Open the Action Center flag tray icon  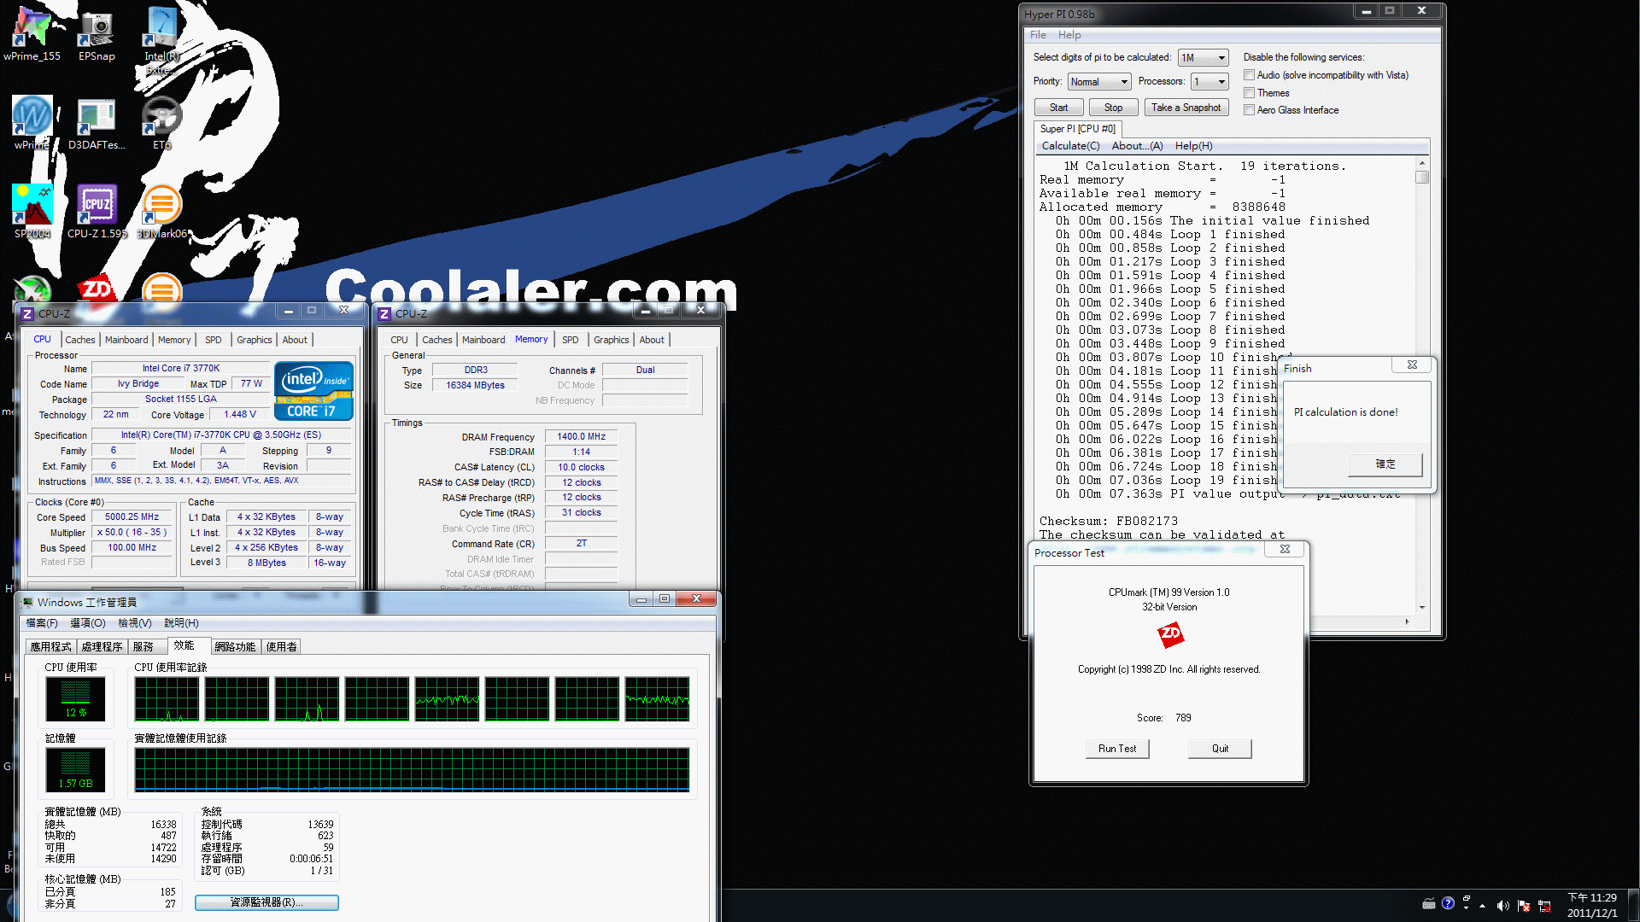tap(1524, 906)
